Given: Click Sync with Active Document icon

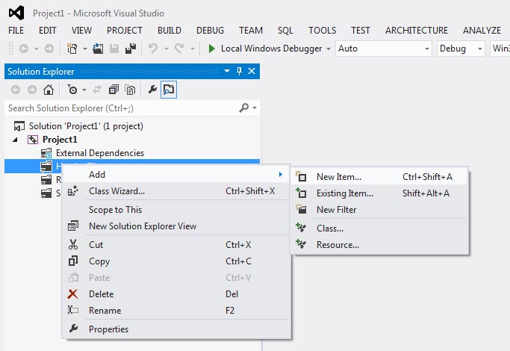Looking at the screenshot, I should (x=97, y=90).
